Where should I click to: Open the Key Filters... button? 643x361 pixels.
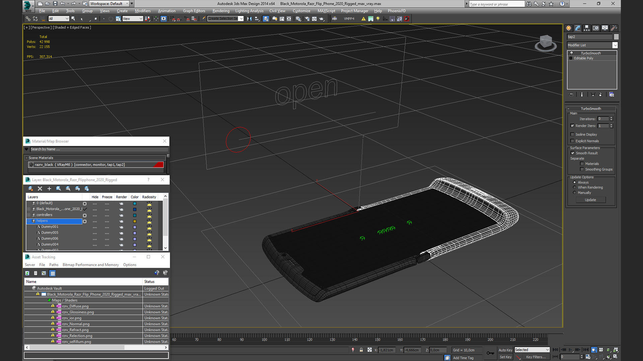point(536,357)
